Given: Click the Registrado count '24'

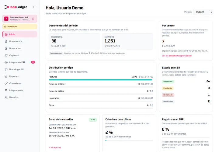Looking at the screenshot, I should point(208,81).
